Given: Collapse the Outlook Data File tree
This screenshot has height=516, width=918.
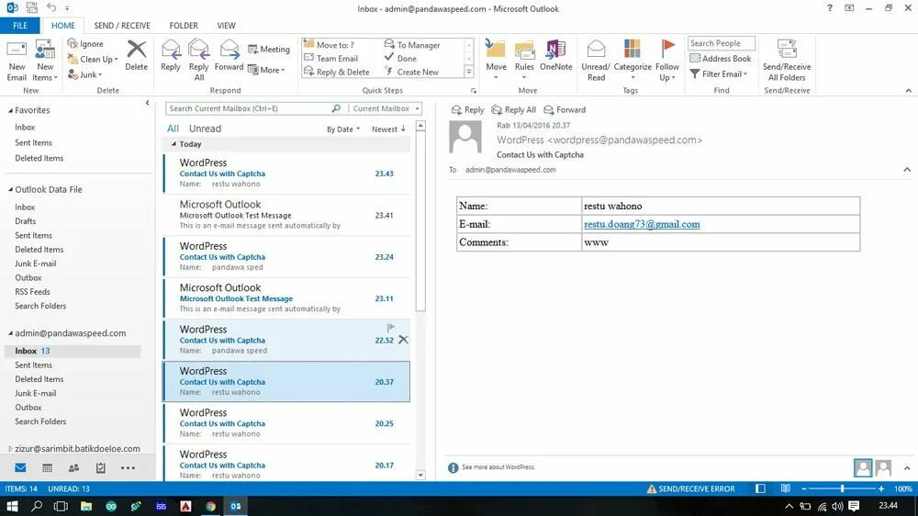Looking at the screenshot, I should click(x=10, y=190).
